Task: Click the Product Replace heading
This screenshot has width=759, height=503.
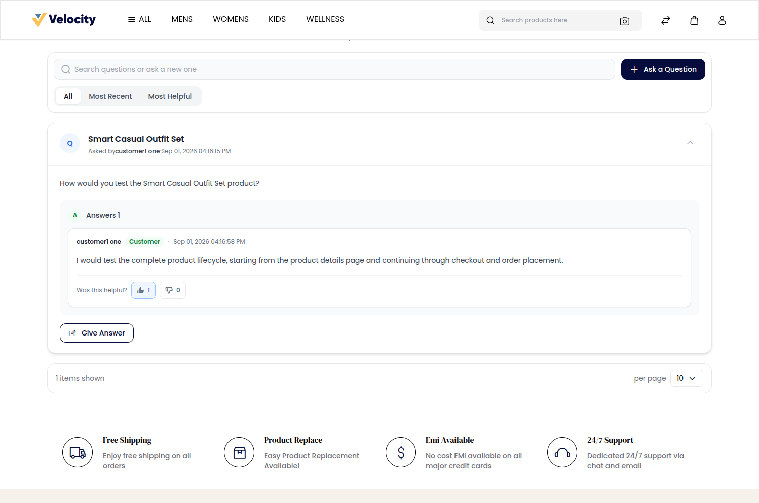Action: (x=293, y=440)
